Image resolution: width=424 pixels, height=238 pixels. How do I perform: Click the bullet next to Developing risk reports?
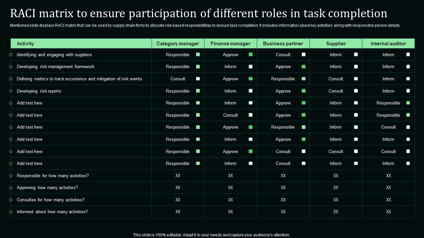[x=11, y=91]
